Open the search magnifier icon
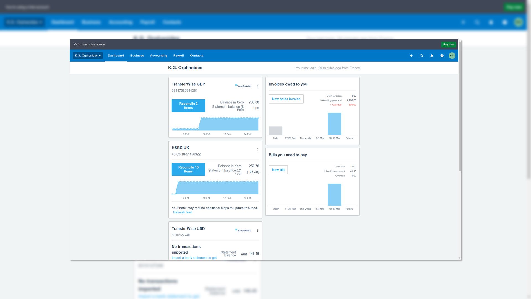Screen dimensions: 531x299 click(x=421, y=56)
